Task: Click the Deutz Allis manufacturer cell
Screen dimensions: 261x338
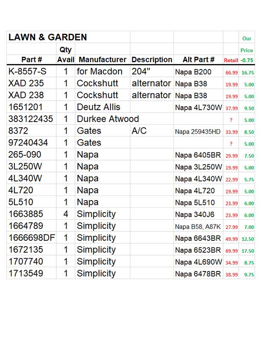Action: 99,107
